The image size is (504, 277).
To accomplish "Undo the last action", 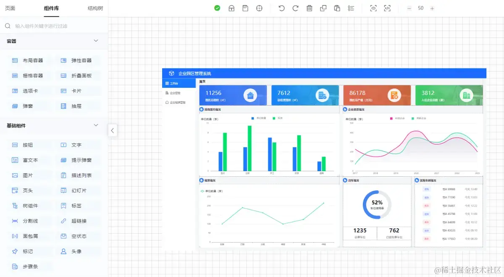I will [281, 8].
